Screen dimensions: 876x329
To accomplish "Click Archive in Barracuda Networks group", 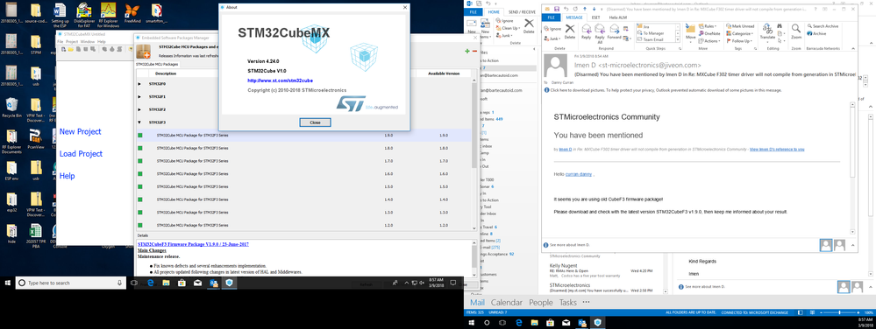I will (816, 33).
